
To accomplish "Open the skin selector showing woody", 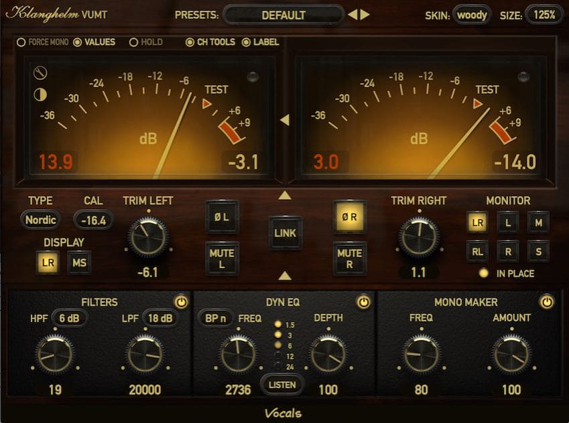I will pos(472,15).
